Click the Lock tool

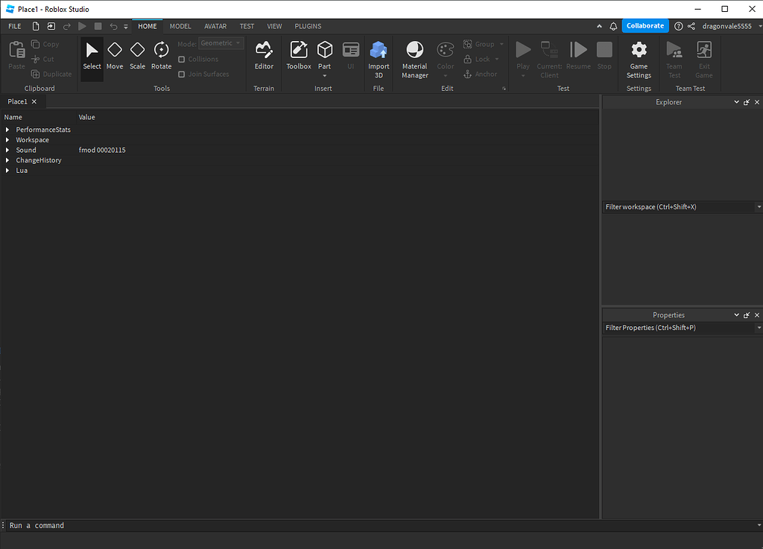pos(477,59)
